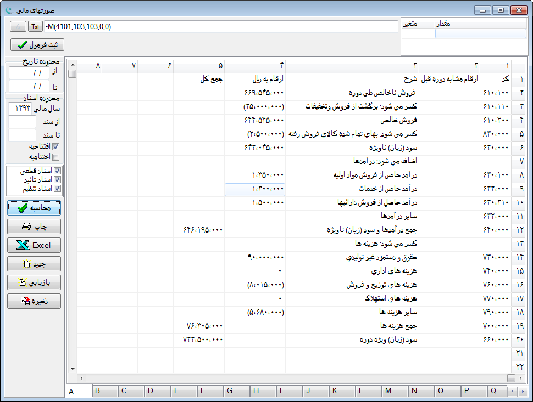Click the Txt mode button
Image resolution: width=533 pixels, height=402 pixels.
36,26
